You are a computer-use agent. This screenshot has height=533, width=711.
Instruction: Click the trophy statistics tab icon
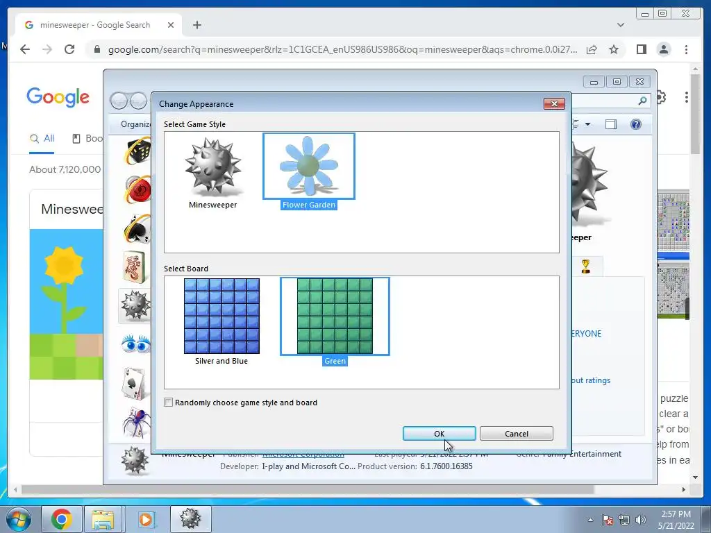click(585, 266)
